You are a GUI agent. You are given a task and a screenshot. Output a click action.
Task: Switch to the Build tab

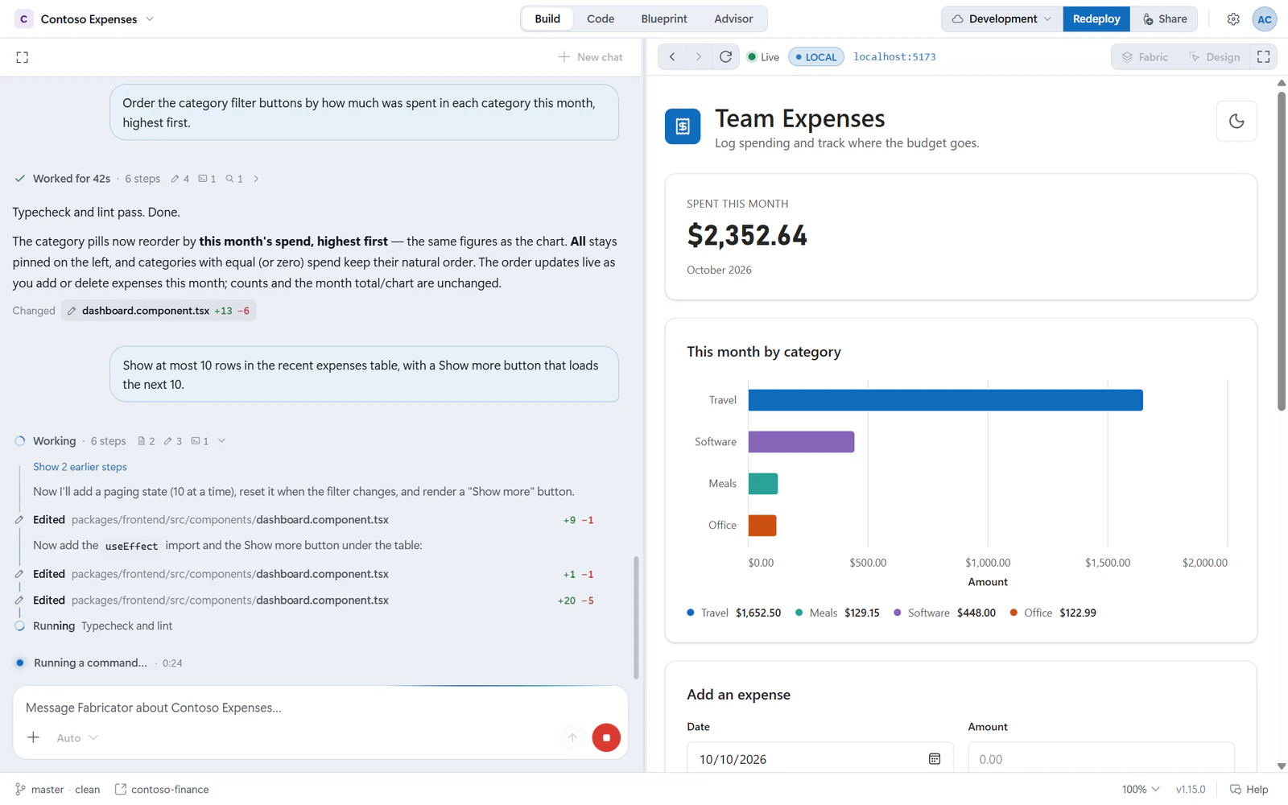[x=547, y=19]
